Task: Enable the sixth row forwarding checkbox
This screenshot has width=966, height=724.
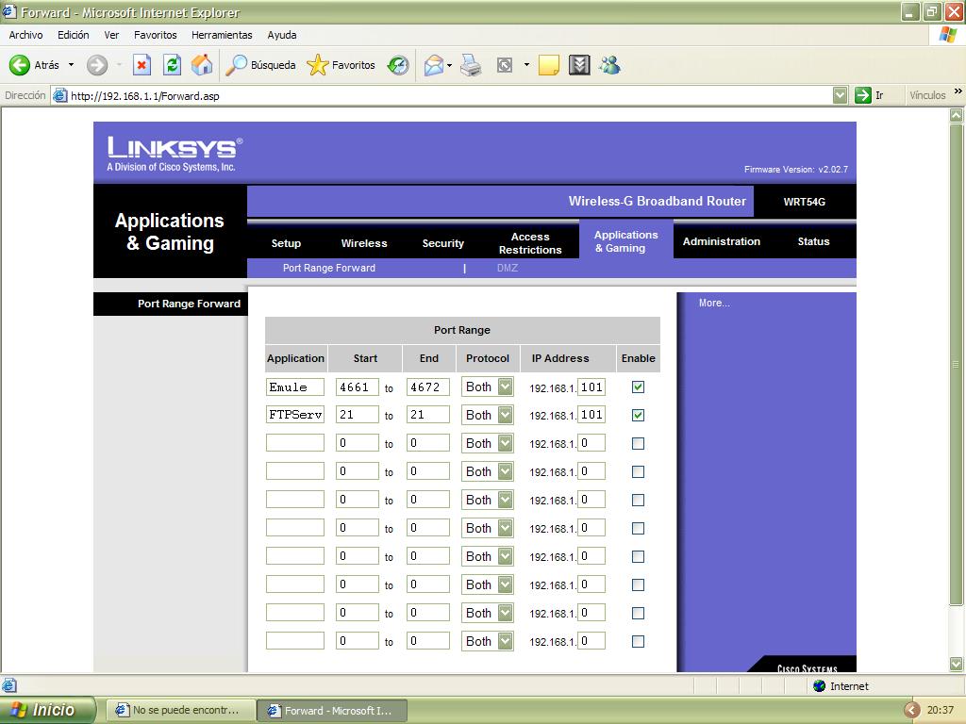Action: [639, 528]
